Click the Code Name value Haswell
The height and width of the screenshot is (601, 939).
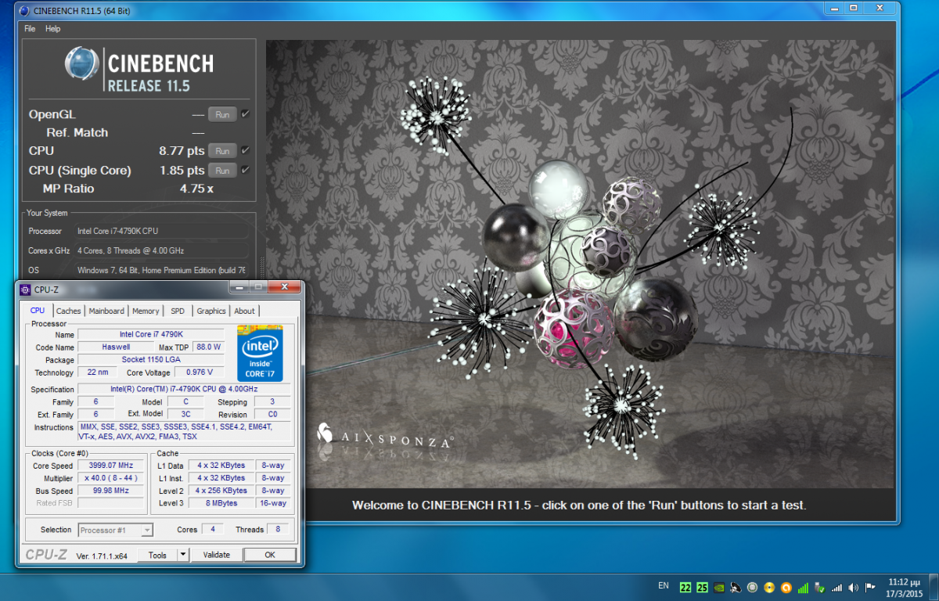click(116, 347)
